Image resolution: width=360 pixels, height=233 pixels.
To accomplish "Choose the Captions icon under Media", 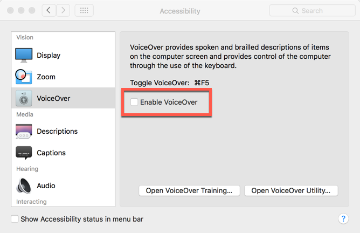I will click(x=24, y=153).
